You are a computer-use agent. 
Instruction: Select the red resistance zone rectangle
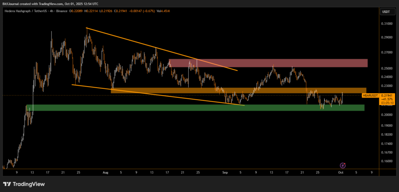point(268,63)
